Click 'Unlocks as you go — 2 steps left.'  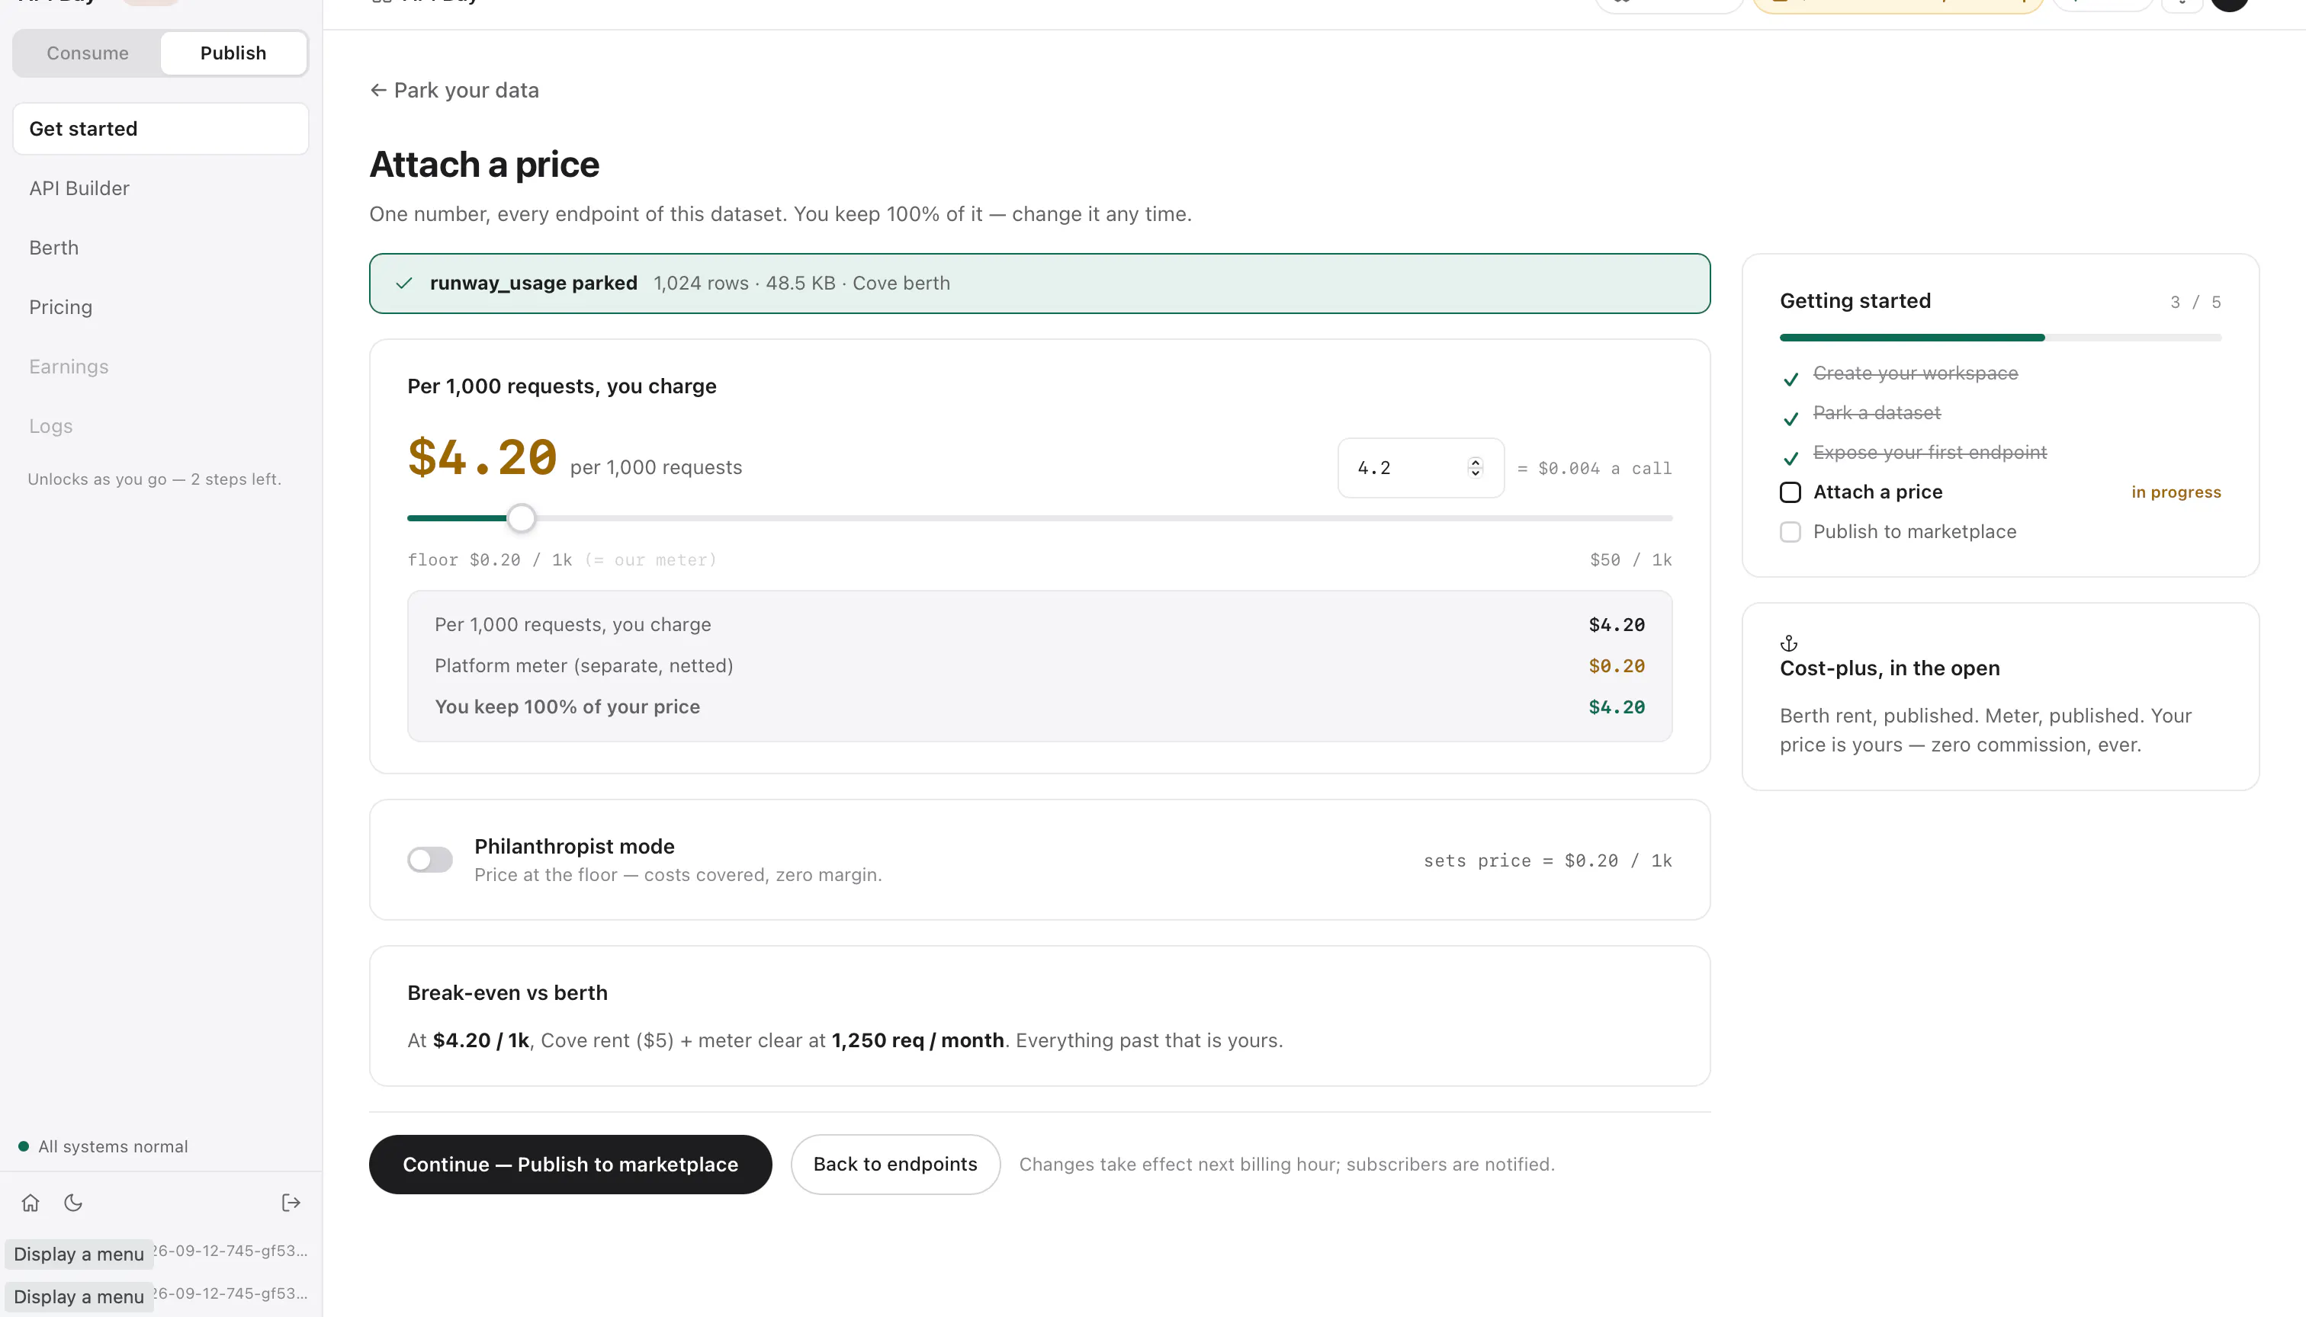tap(155, 479)
